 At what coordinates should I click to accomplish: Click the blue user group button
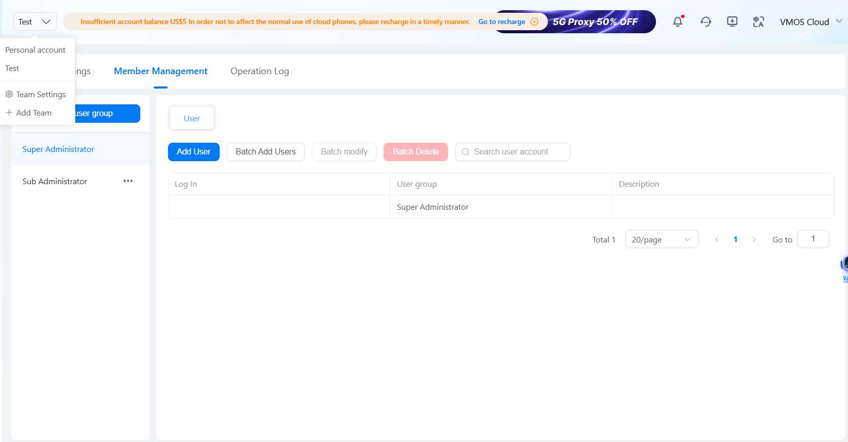107,114
